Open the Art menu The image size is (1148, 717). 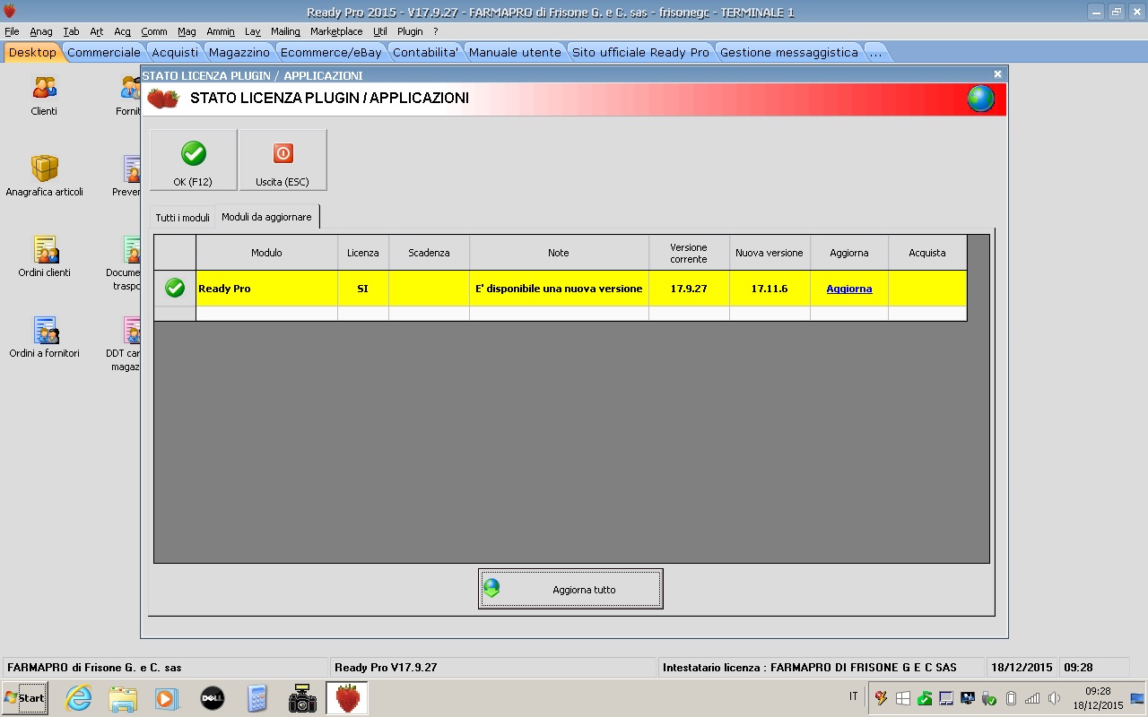tap(96, 31)
